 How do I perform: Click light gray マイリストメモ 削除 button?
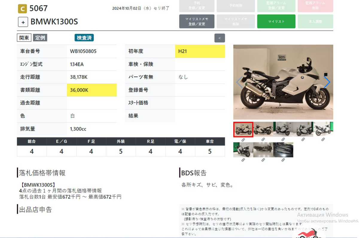(236, 22)
